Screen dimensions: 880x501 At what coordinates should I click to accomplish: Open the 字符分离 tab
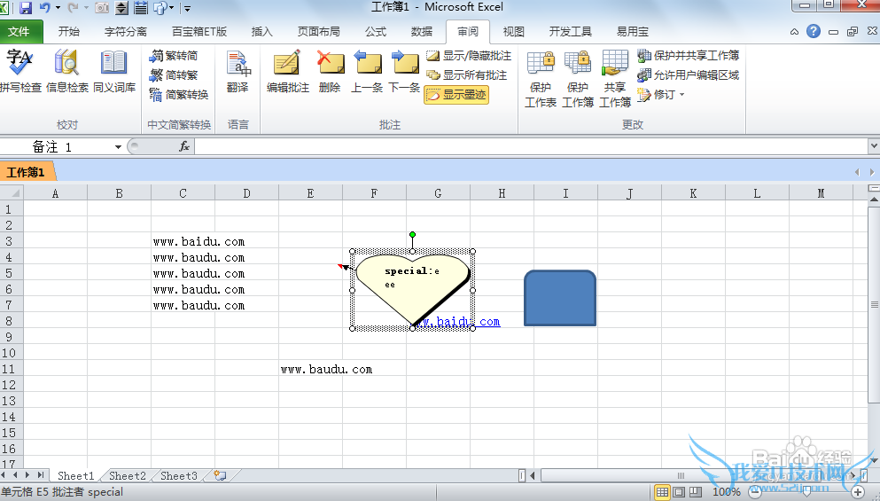tap(126, 31)
